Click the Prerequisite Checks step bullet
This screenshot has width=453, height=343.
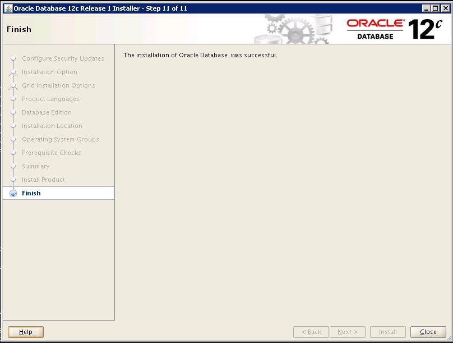point(13,153)
